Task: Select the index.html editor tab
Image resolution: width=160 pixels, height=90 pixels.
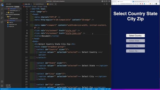Action: point(27,4)
